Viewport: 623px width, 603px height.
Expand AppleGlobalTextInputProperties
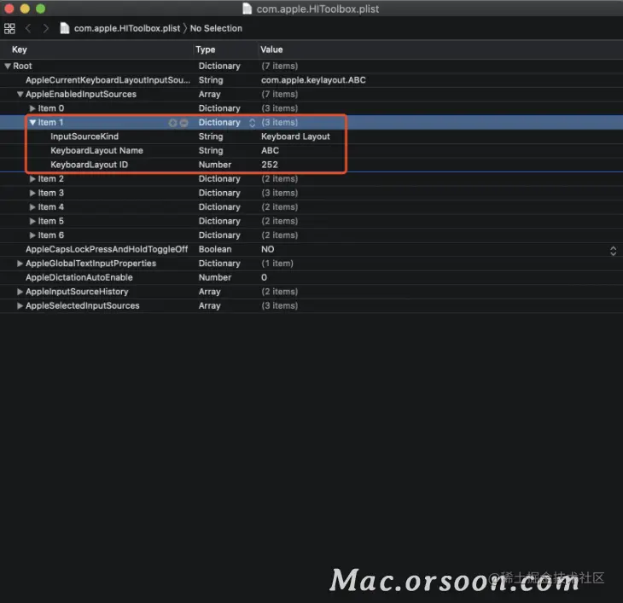tap(20, 264)
